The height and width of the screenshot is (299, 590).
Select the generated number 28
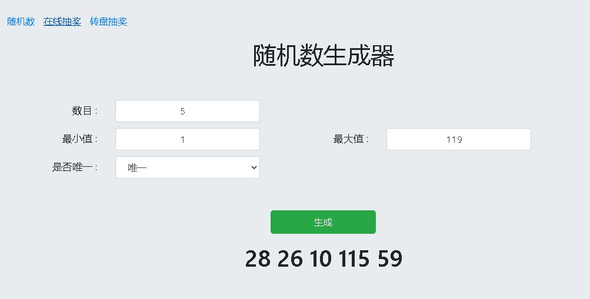258,258
